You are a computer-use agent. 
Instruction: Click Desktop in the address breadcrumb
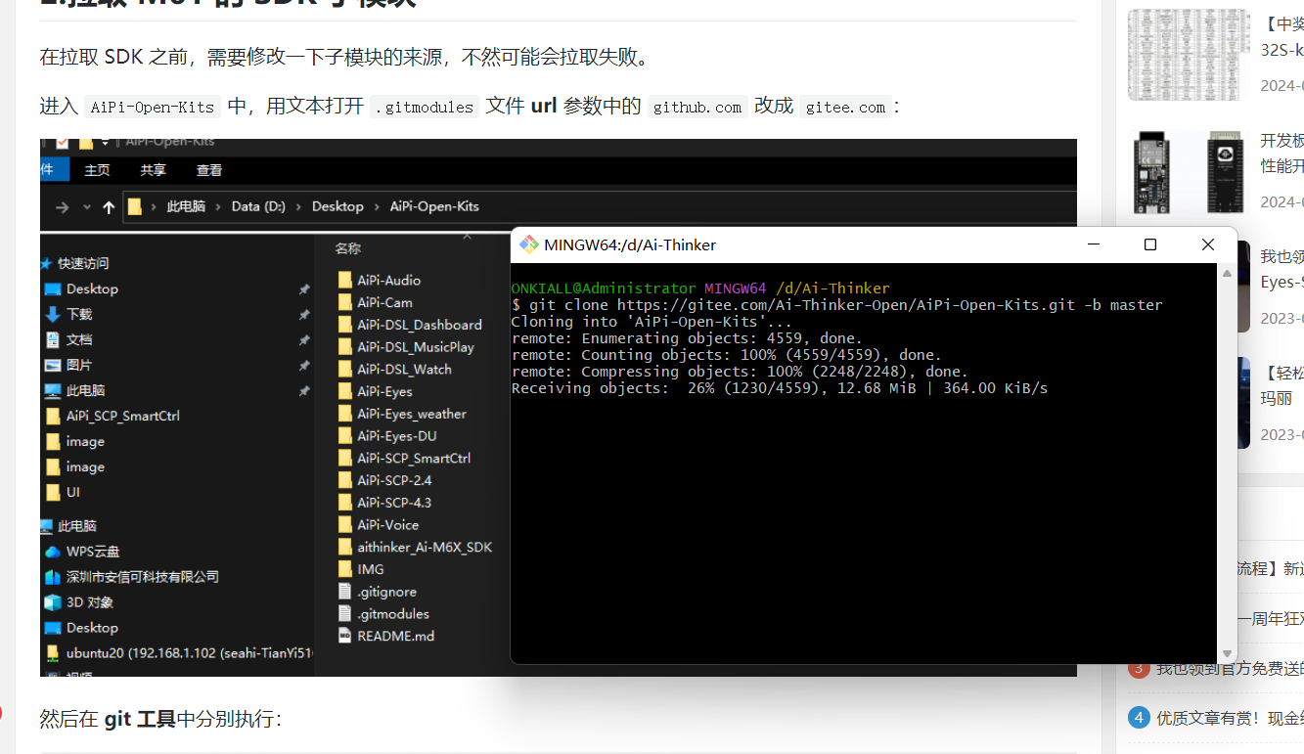pyautogui.click(x=337, y=206)
